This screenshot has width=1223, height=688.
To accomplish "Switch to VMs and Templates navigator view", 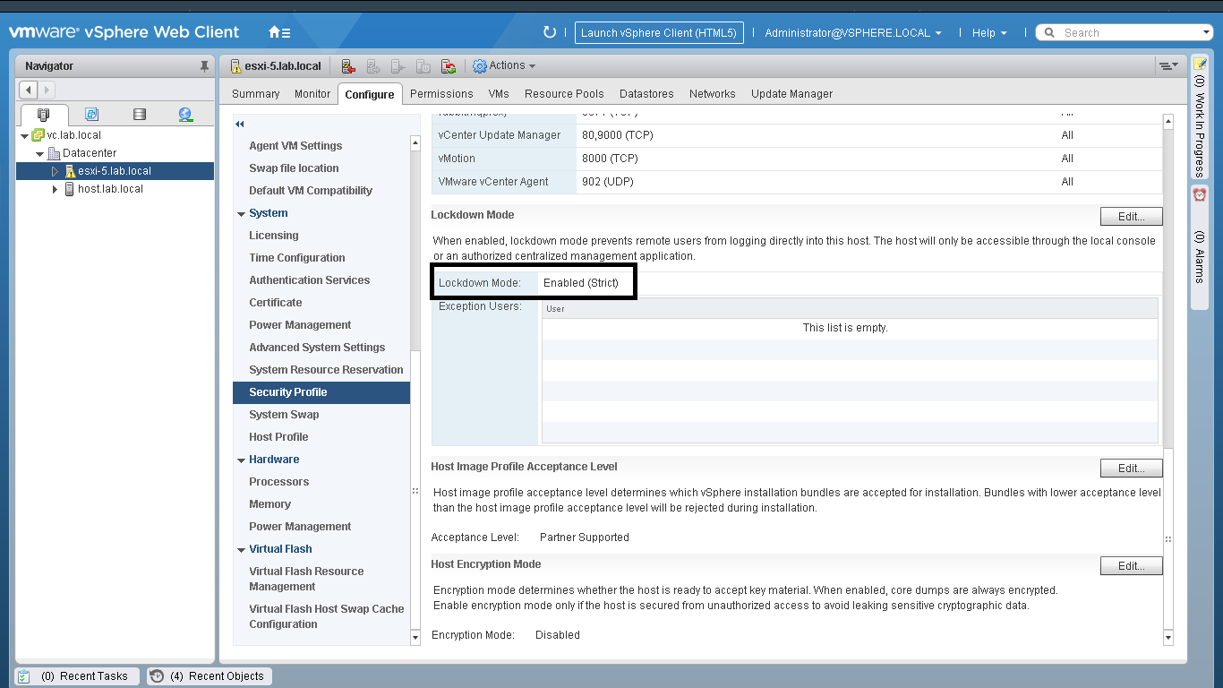I will click(x=91, y=115).
